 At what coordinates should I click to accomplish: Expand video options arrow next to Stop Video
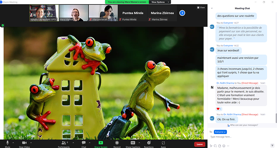(x=31, y=142)
